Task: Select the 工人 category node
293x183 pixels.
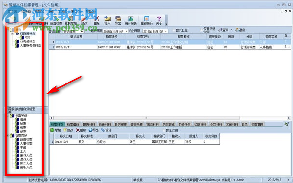Action: pyautogui.click(x=23, y=151)
